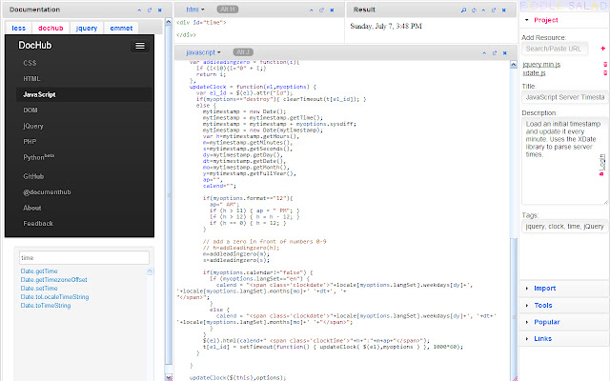Screen dimensions: 610x381
Task: Close the javascript editor panel
Action: point(504,52)
